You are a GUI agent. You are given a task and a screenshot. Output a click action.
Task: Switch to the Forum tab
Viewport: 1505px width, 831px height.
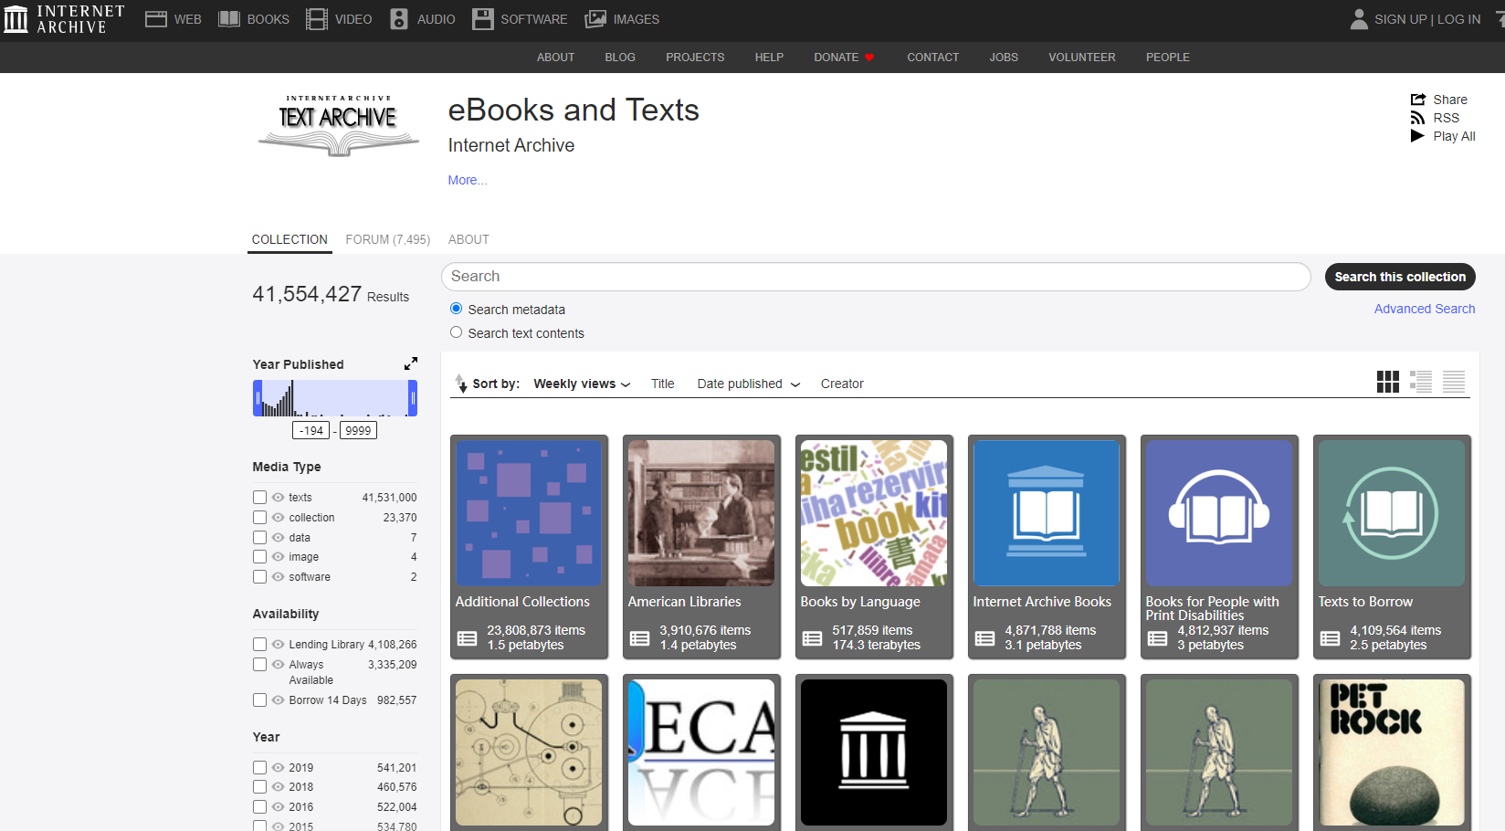click(387, 239)
